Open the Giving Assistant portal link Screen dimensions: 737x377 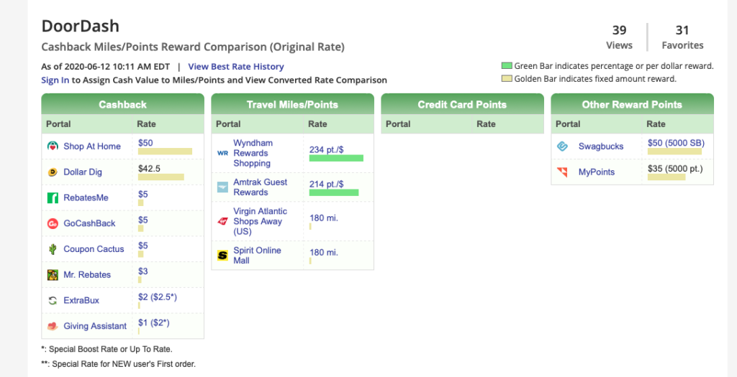point(95,326)
